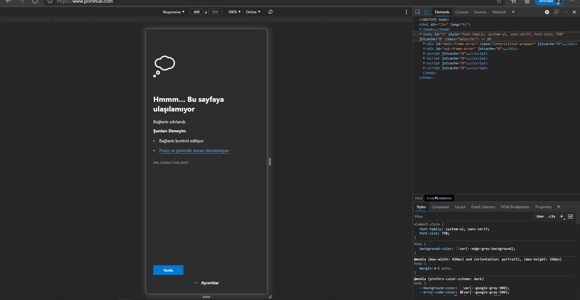
Task: Add this page to favorites star
Action: coord(499,2)
